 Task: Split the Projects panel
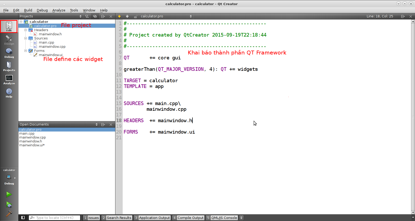103,16
